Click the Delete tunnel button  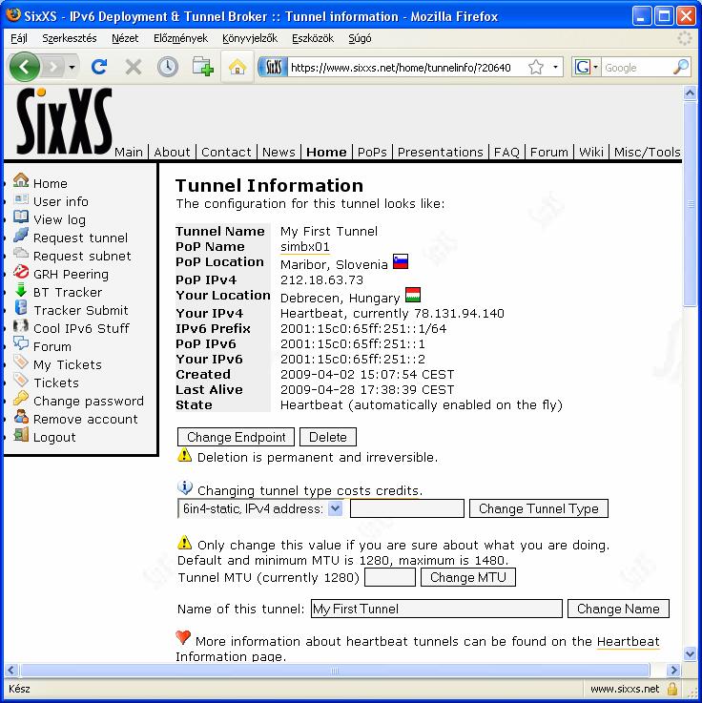328,437
